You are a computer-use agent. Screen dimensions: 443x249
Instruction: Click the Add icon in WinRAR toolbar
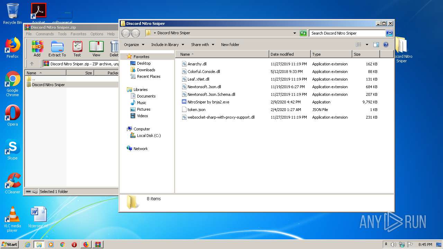[37, 49]
